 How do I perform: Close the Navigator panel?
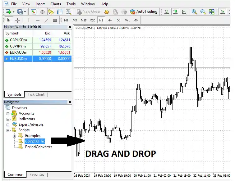pyautogui.click(x=70, y=102)
